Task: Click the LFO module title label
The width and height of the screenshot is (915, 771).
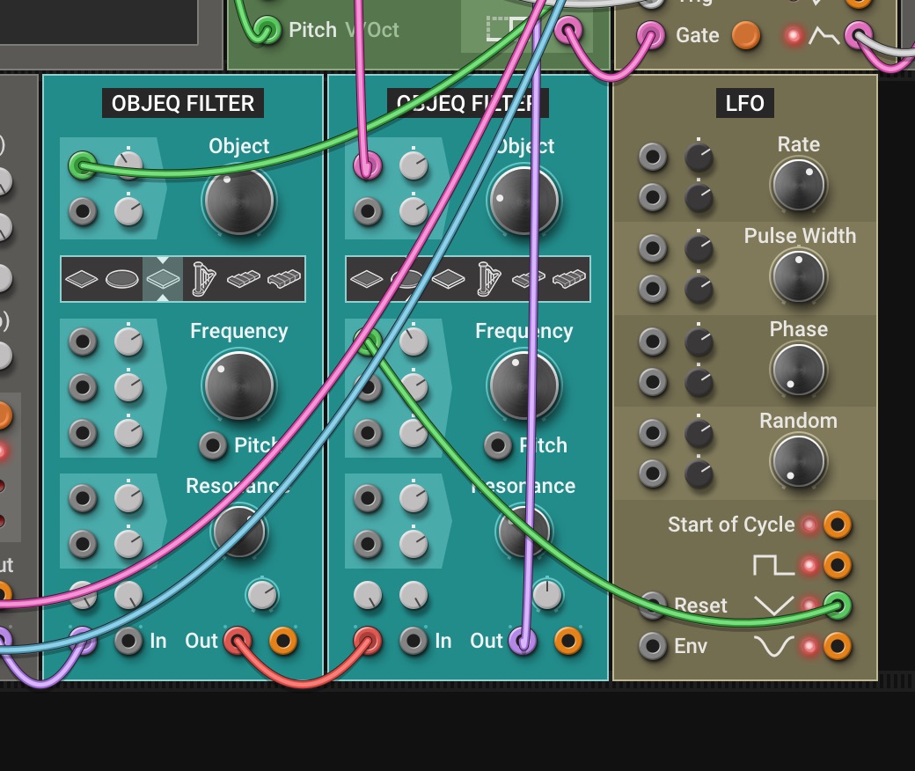Action: click(x=744, y=104)
